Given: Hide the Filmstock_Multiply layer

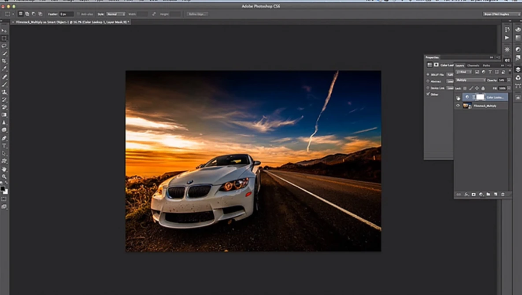Looking at the screenshot, I should 458,106.
